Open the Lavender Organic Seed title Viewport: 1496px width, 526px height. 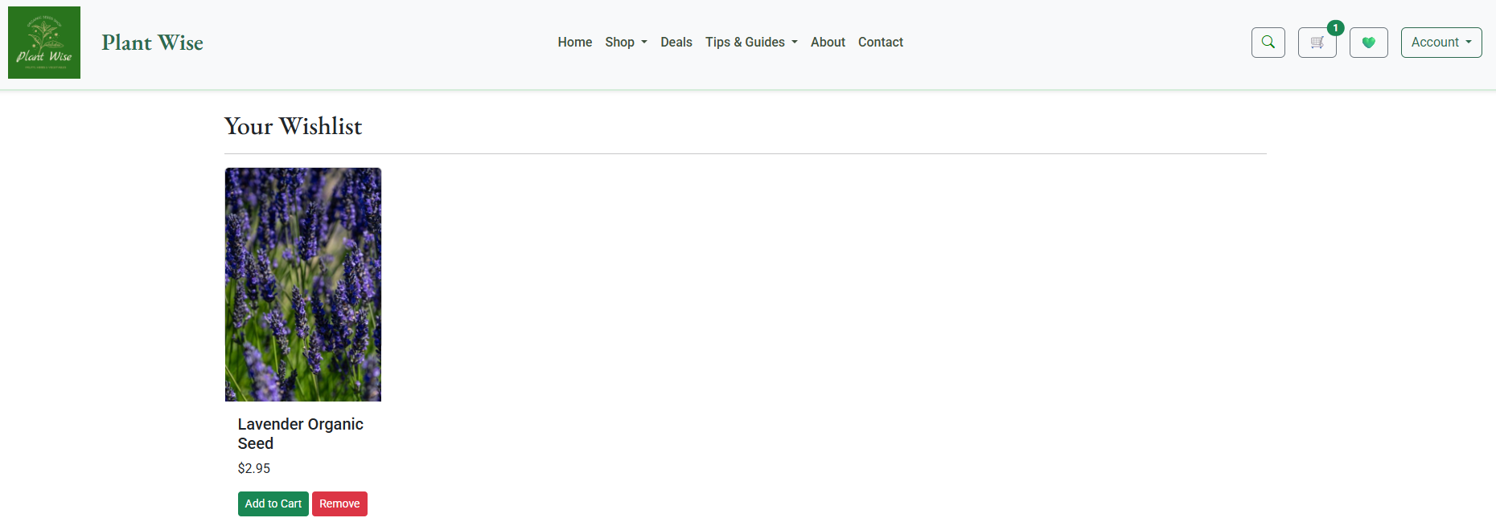[301, 434]
